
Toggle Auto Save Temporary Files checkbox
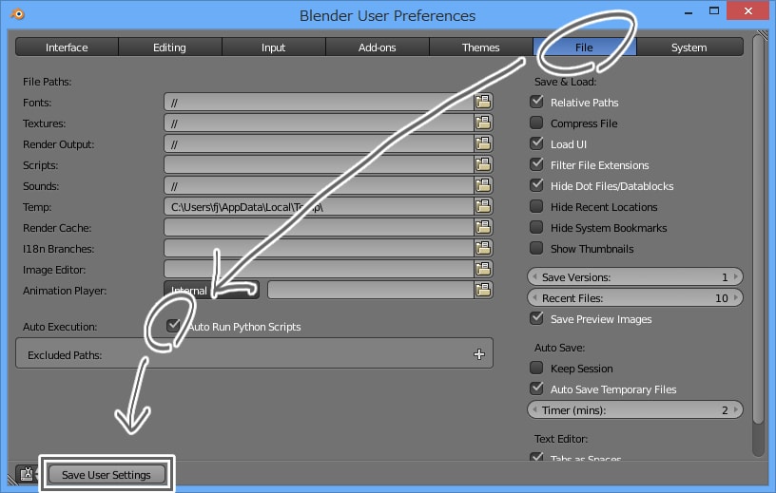click(x=536, y=389)
